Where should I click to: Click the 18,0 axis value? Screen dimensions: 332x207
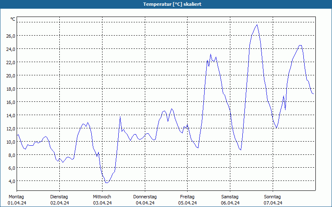[11, 89]
